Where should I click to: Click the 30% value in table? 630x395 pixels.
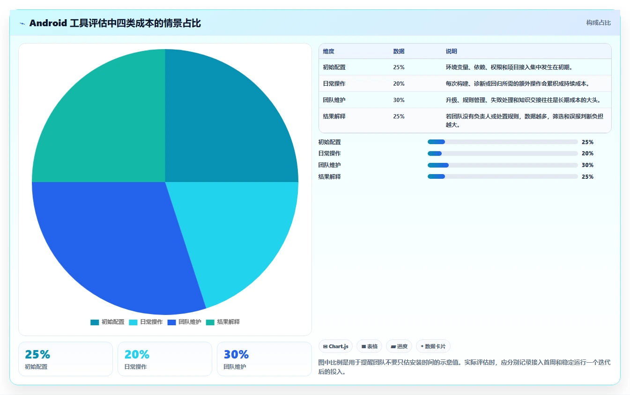(399, 100)
